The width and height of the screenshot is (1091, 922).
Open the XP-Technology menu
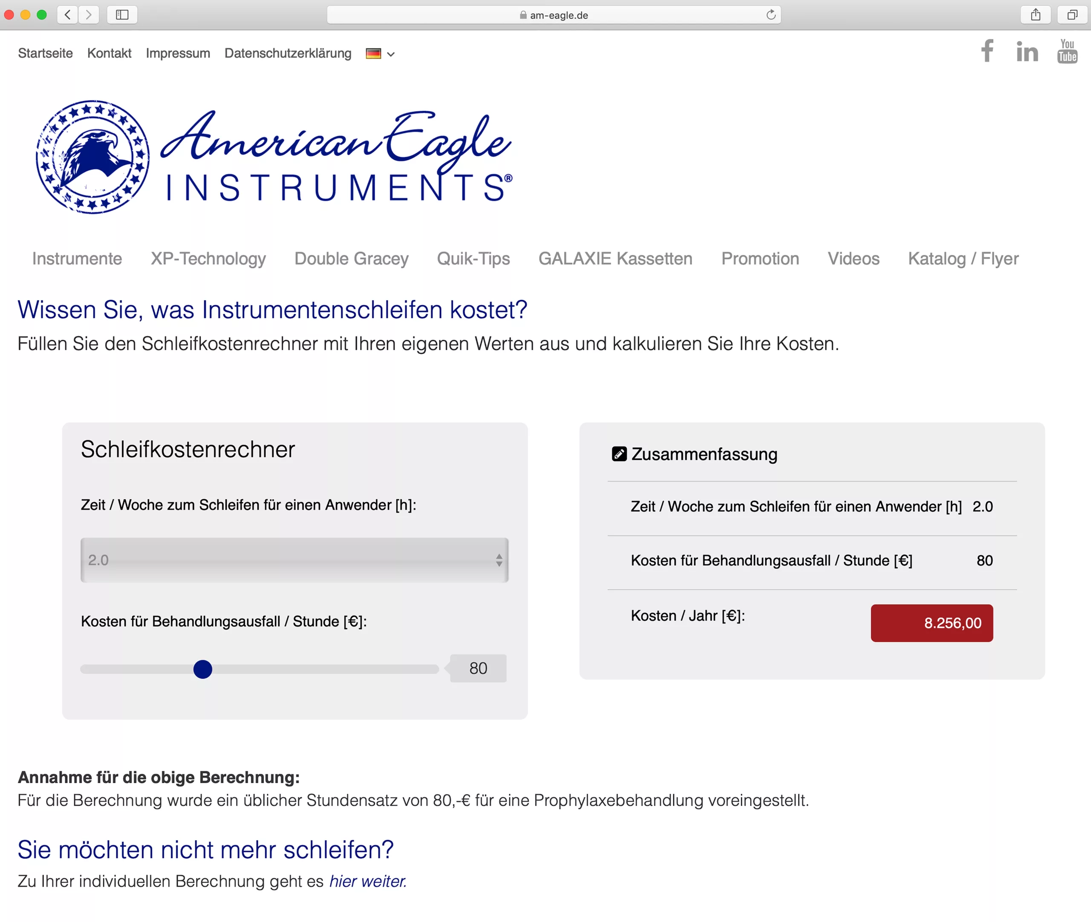pos(208,259)
